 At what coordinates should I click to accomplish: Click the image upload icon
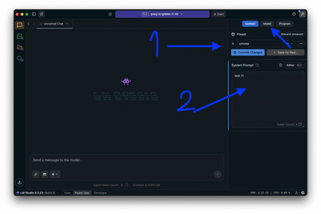click(45, 174)
